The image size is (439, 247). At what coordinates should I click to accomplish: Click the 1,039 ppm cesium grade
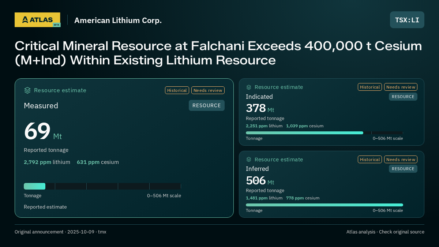coord(305,126)
